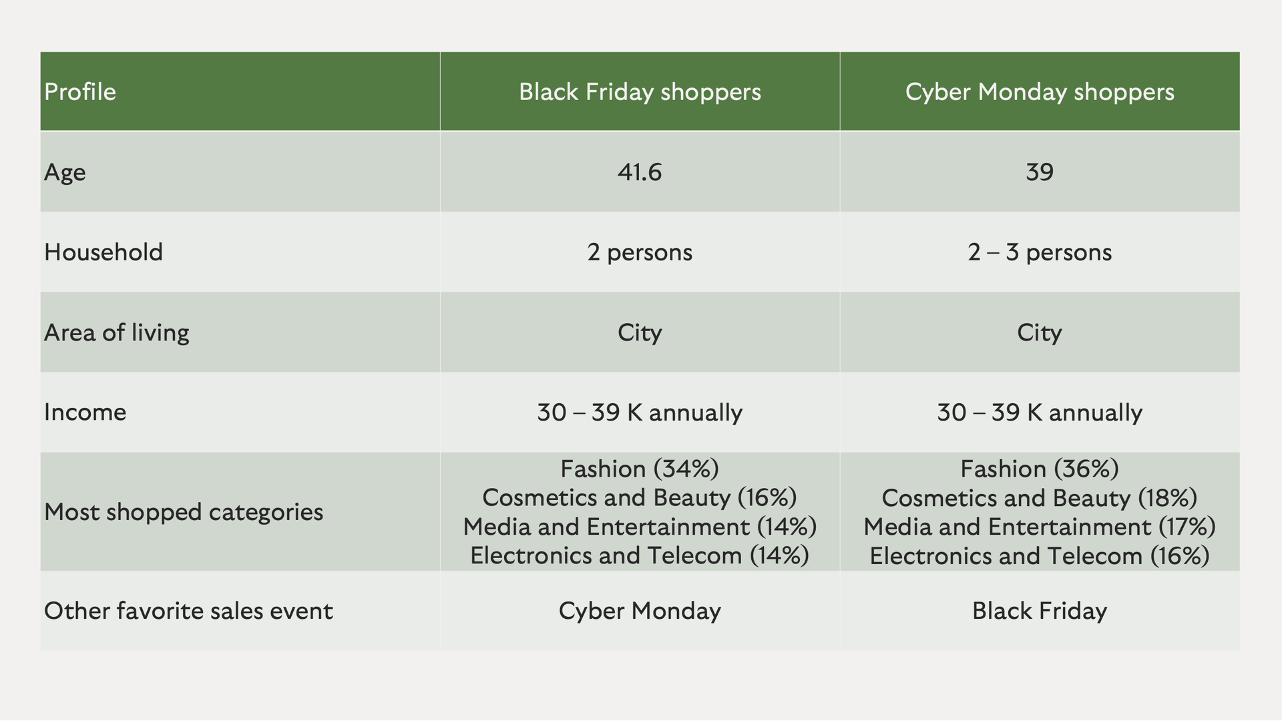Click the Household row label
The image size is (1282, 721).
pos(103,252)
